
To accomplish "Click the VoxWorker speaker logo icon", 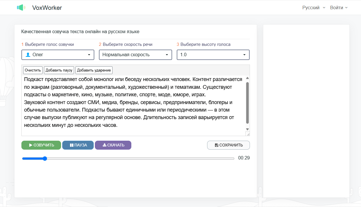I will coord(21,8).
